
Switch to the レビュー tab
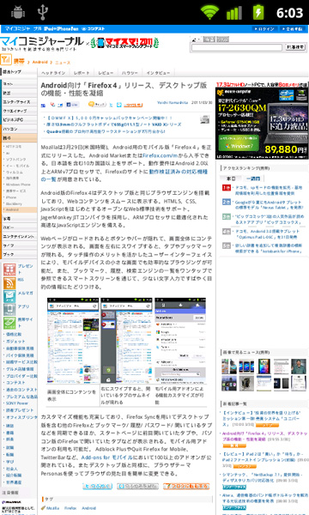[106, 73]
